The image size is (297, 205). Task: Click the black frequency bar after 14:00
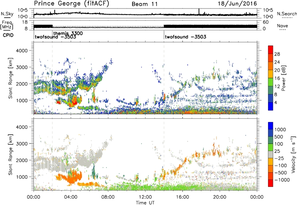[210, 26]
